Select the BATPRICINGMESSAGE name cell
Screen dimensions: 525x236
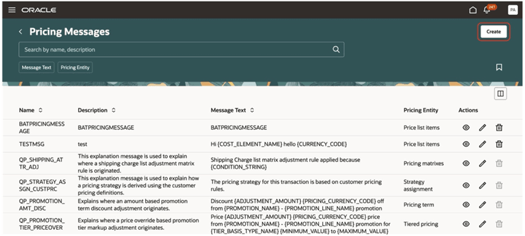pyautogui.click(x=42, y=128)
